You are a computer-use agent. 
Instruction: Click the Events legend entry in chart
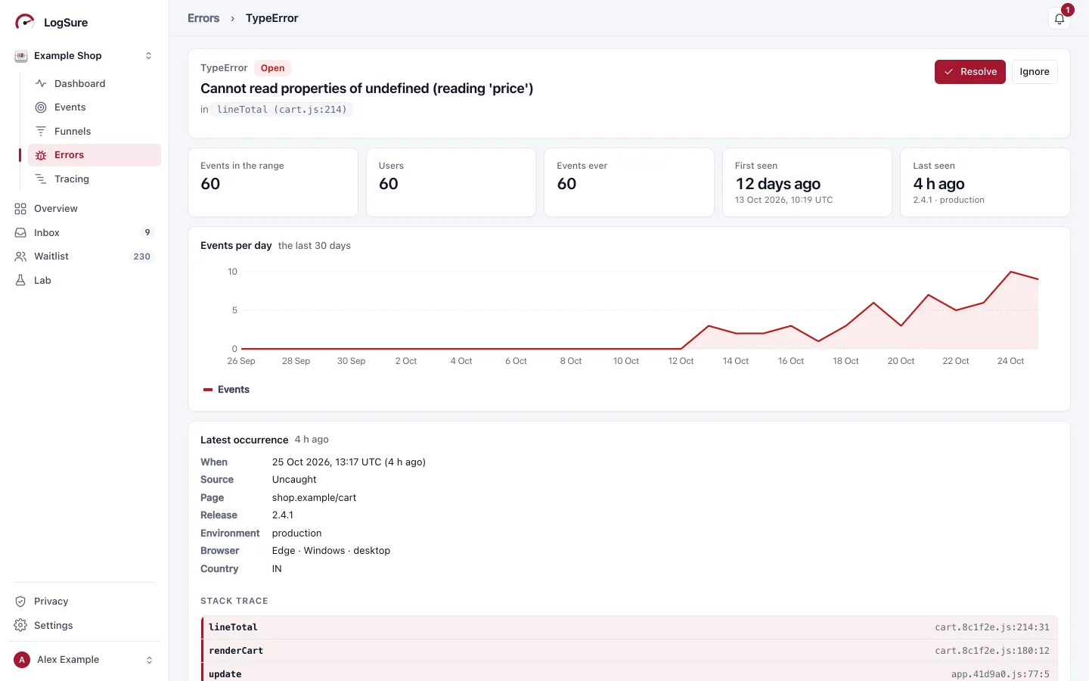pos(226,390)
